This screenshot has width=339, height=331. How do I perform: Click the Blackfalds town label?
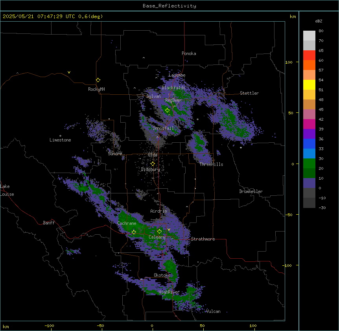point(173,88)
